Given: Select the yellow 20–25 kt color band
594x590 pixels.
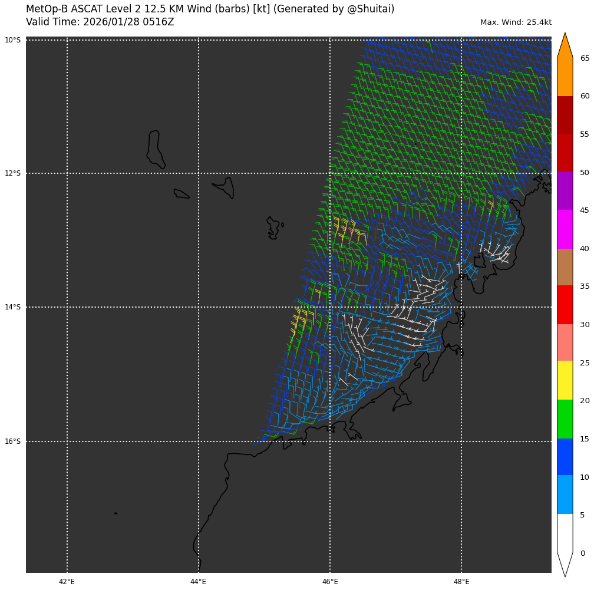Looking at the screenshot, I should click(565, 380).
